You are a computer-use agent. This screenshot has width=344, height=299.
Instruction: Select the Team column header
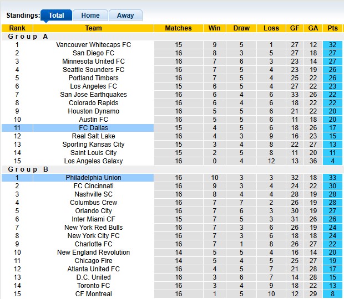pos(93,28)
